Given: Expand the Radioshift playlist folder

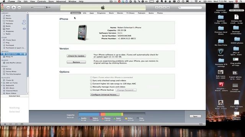Looking at the screenshot, I should point(2,85).
